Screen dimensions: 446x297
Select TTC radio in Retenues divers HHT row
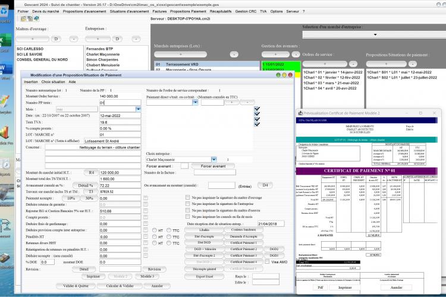click(169, 243)
